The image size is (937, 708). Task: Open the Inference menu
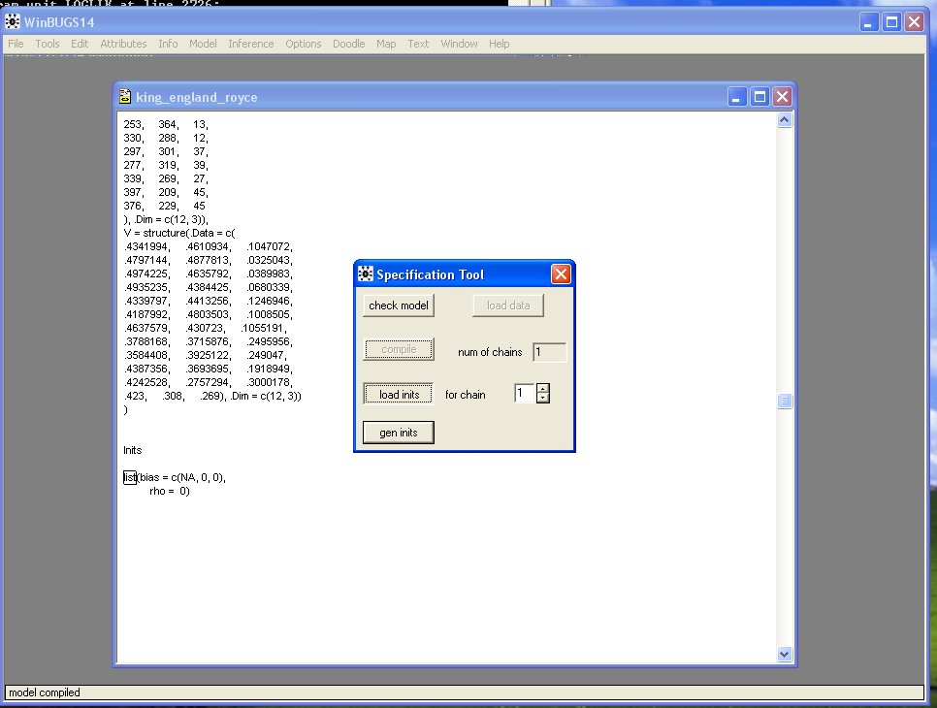coord(251,44)
